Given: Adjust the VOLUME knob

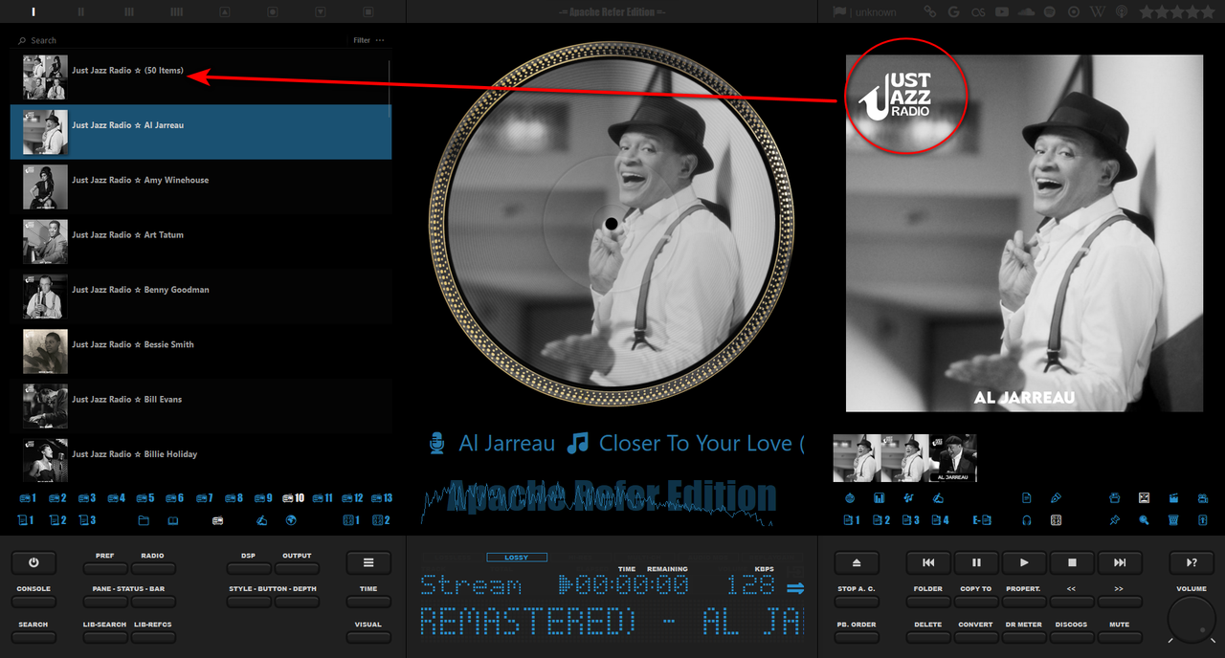Looking at the screenshot, I should (1192, 620).
